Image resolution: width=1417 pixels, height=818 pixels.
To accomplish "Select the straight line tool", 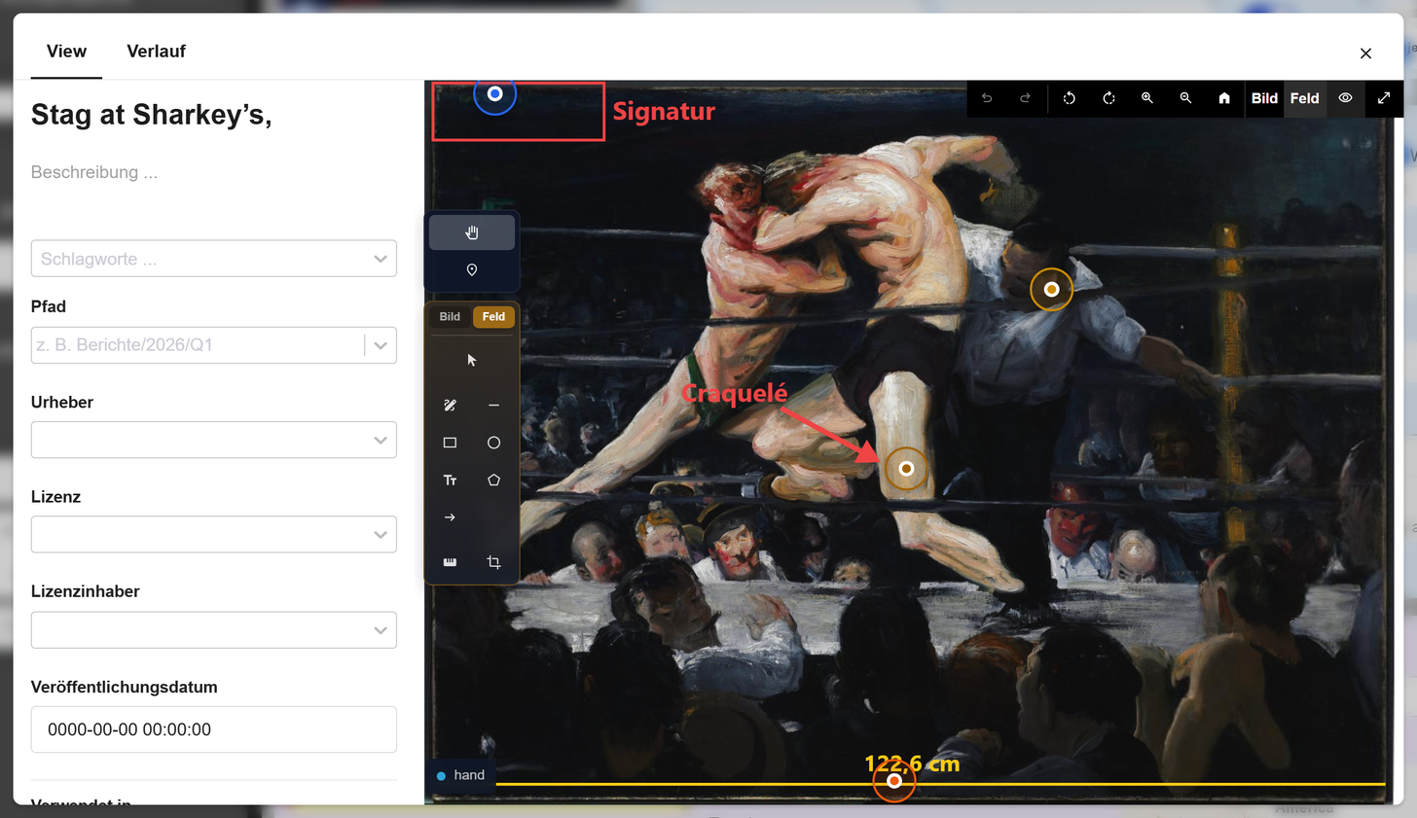I will pyautogui.click(x=493, y=405).
